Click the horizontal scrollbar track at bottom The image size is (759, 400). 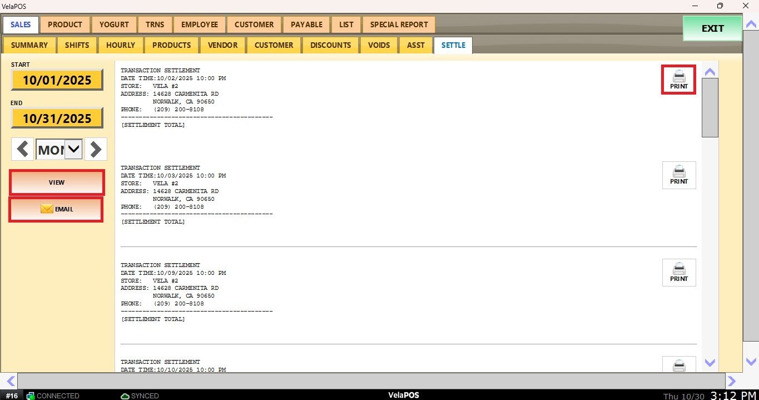[371, 381]
